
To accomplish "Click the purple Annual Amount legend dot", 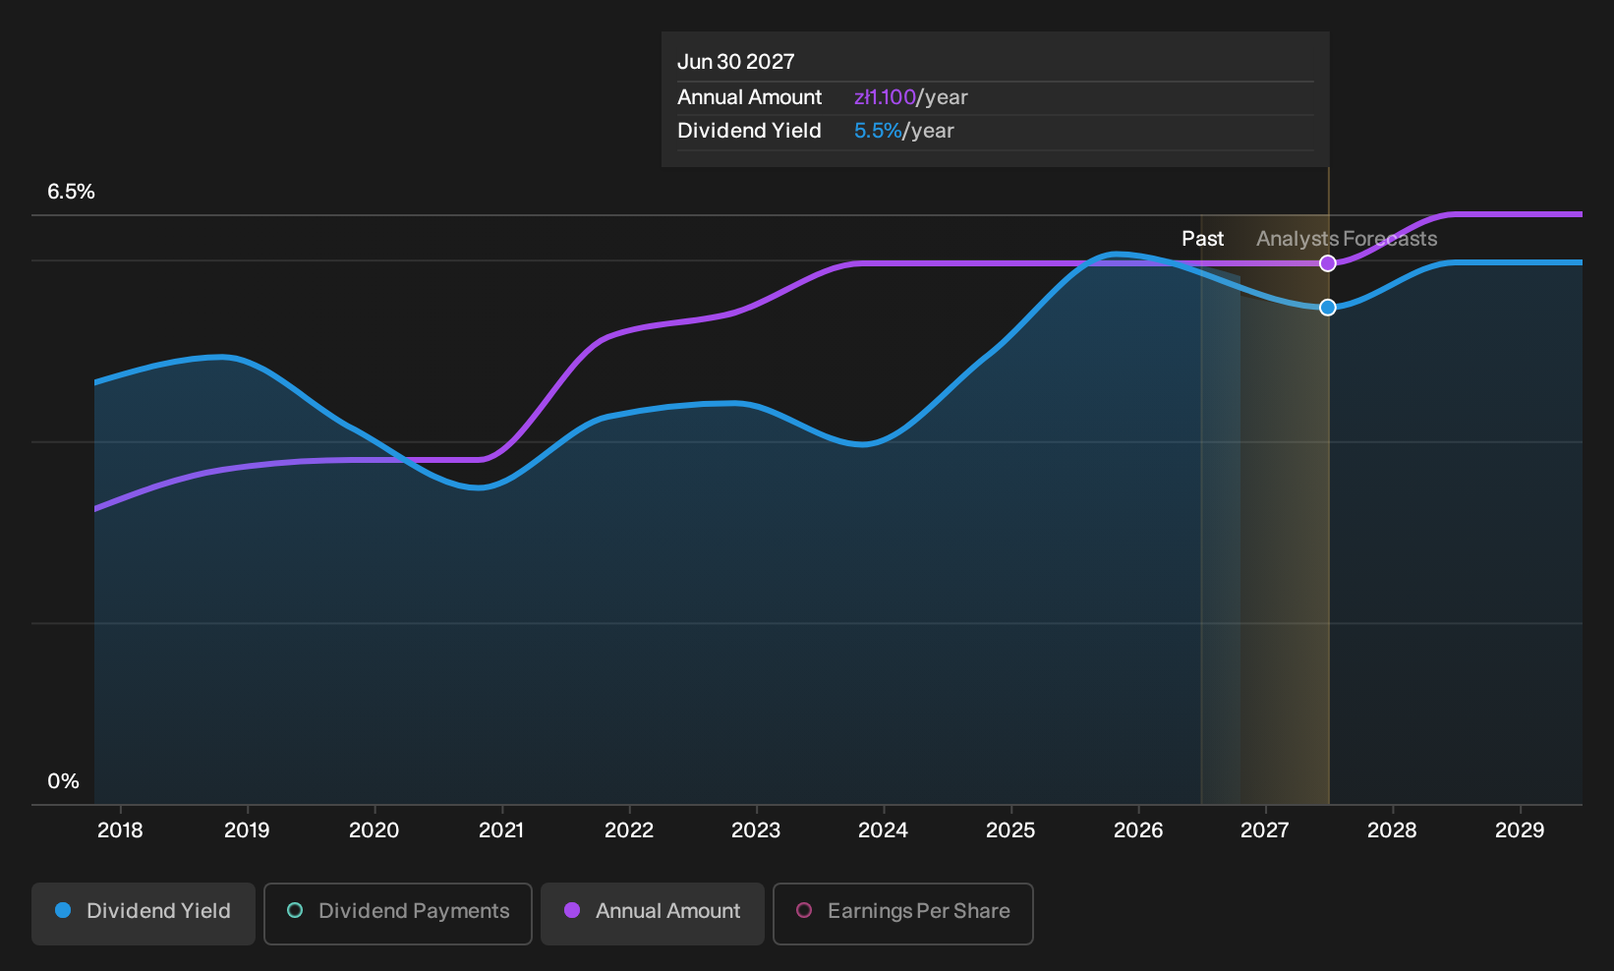I will 572,910.
